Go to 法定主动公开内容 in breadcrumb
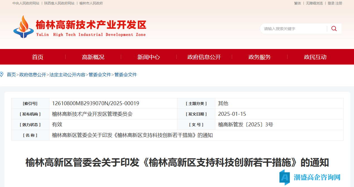Image resolution: width=354 pixels, height=187 pixels. [x=67, y=75]
